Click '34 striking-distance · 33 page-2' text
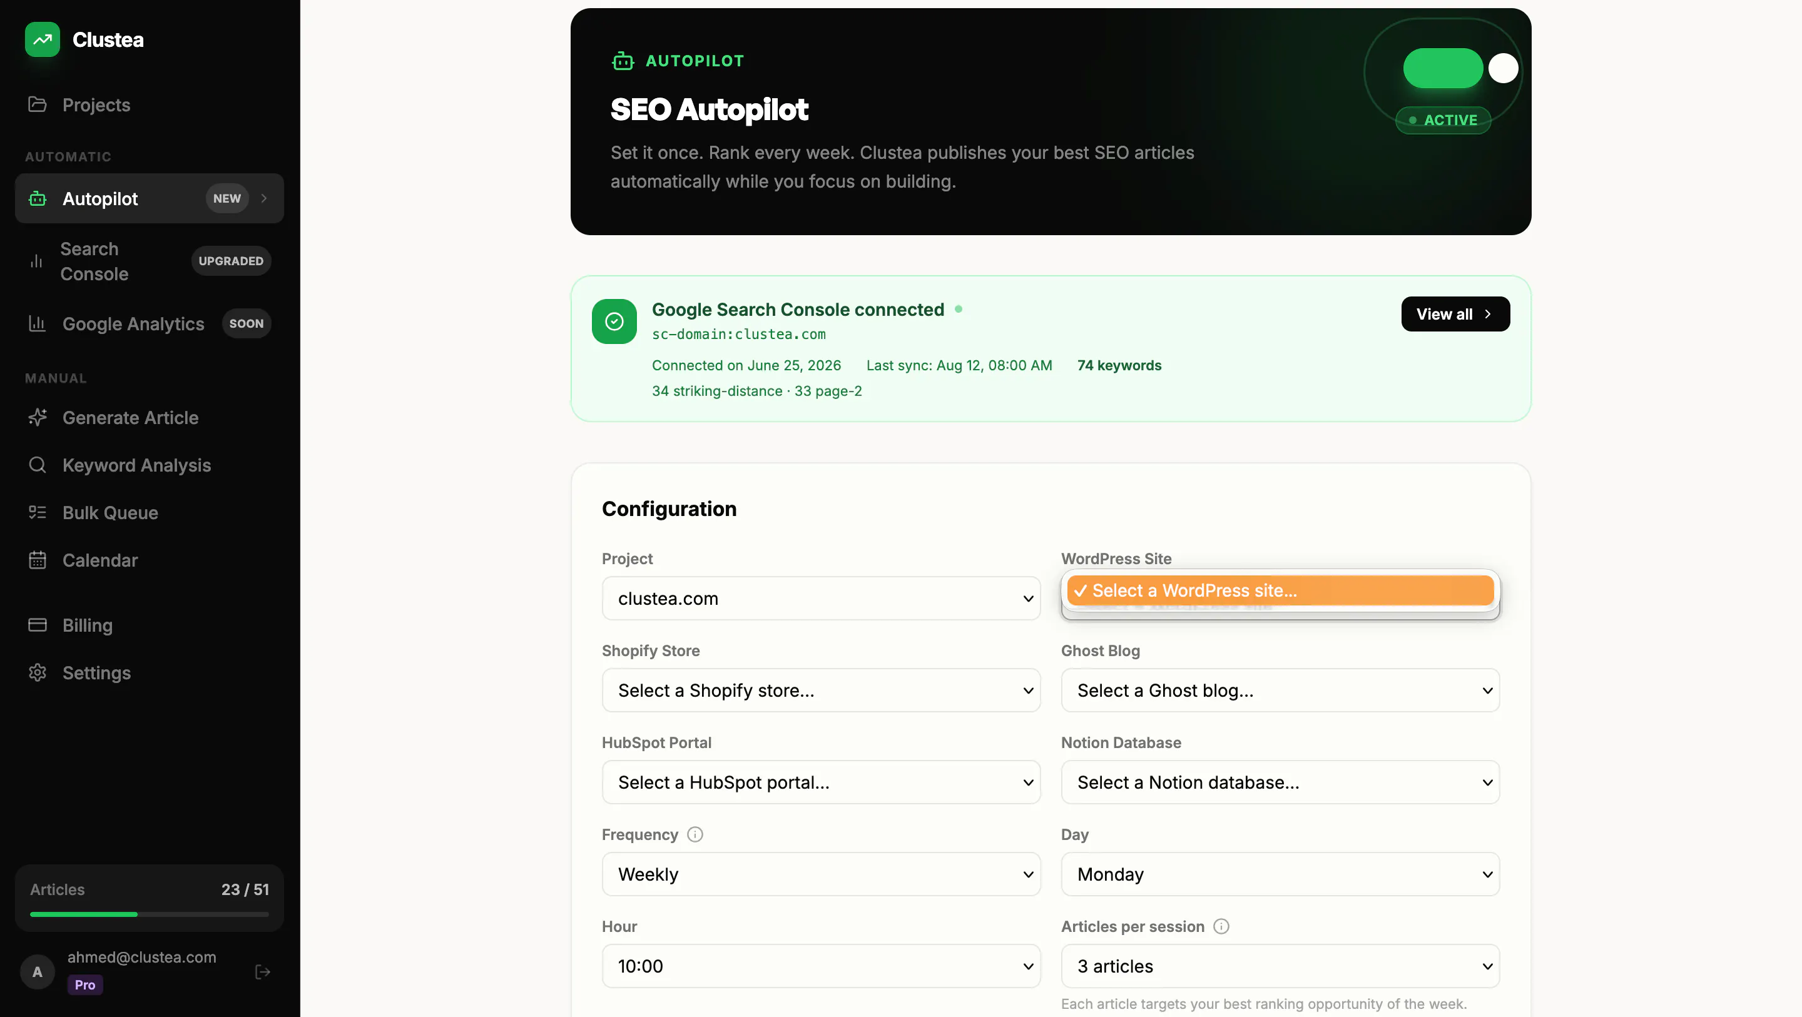 (757, 391)
